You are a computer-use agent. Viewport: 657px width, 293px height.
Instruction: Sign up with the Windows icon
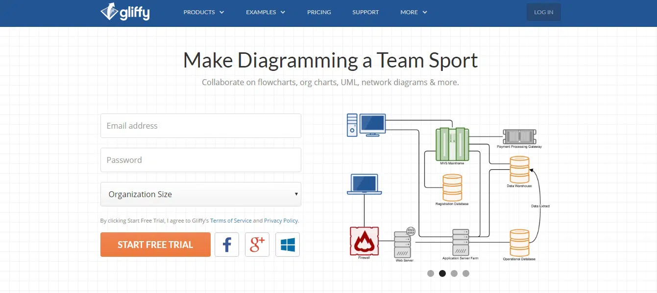288,245
